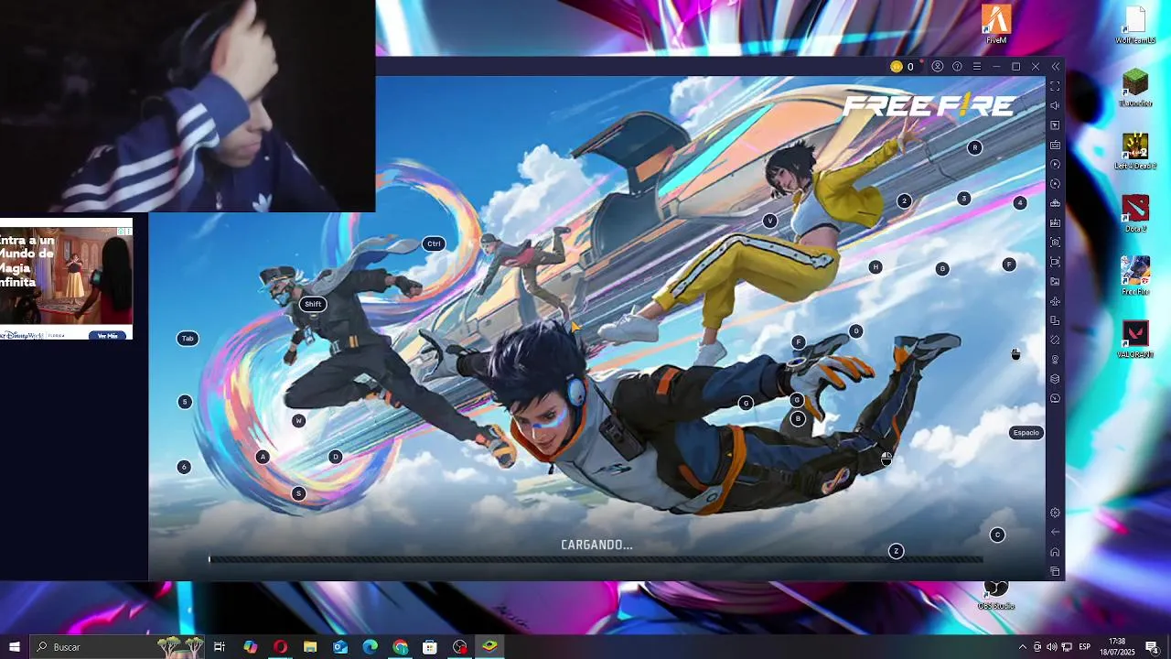Open the keyboard game controls icon in sidebar
The image size is (1171, 659).
[x=1055, y=145]
